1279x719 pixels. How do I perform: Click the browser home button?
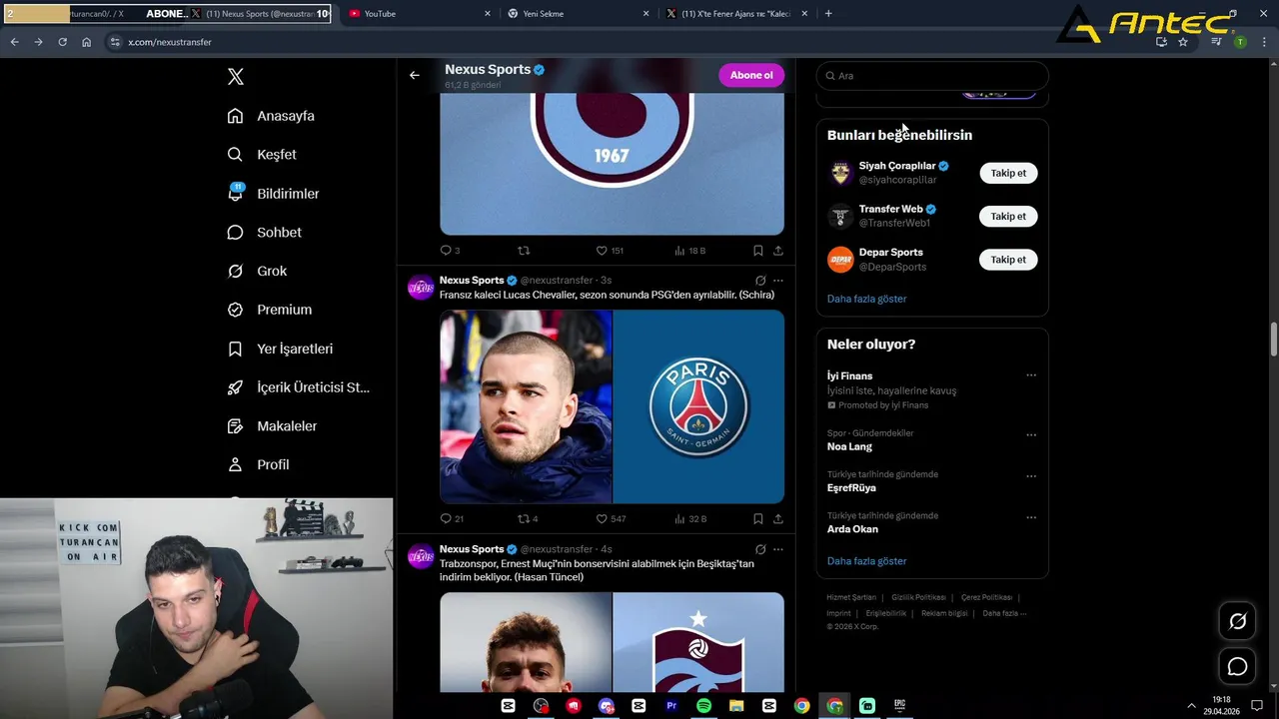point(87,42)
